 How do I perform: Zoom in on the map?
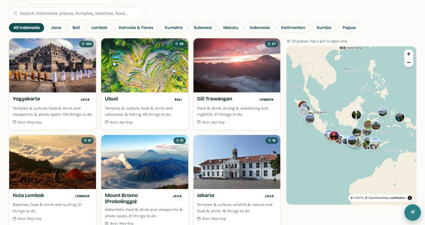tap(408, 54)
